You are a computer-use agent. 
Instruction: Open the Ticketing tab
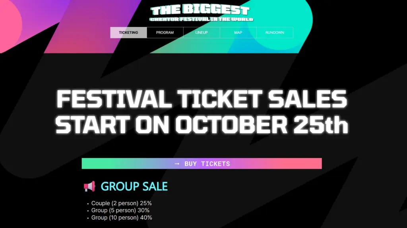(x=128, y=32)
